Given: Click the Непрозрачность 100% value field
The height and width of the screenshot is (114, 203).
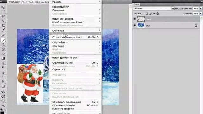Looking at the screenshot, I should point(196,8).
